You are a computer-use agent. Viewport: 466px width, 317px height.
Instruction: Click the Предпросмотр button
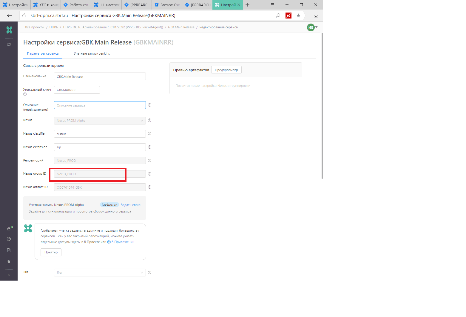coord(226,70)
